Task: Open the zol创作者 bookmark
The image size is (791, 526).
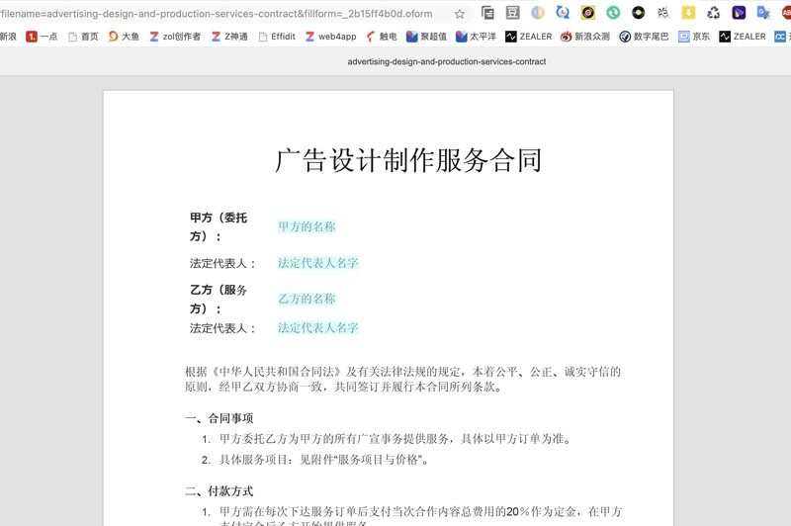Action: pyautogui.click(x=175, y=37)
